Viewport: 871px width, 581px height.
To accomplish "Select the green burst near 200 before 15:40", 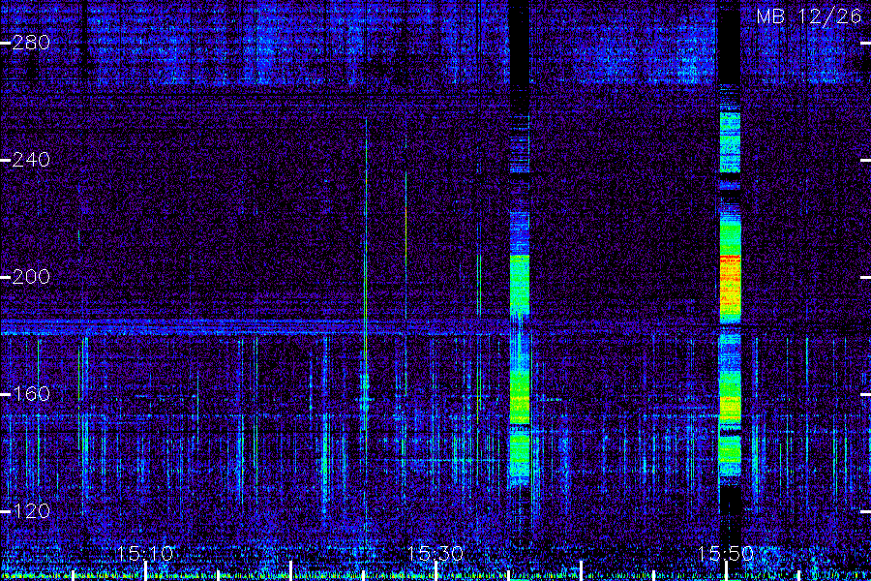I will (x=520, y=285).
